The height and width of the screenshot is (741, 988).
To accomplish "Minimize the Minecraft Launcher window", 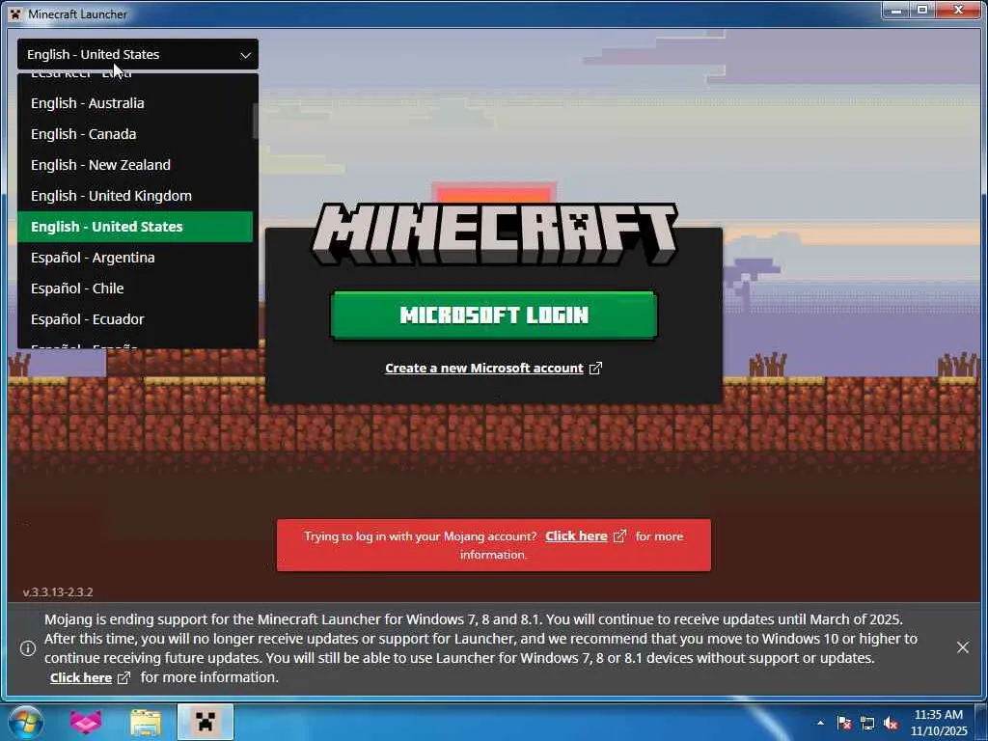I will click(x=896, y=10).
